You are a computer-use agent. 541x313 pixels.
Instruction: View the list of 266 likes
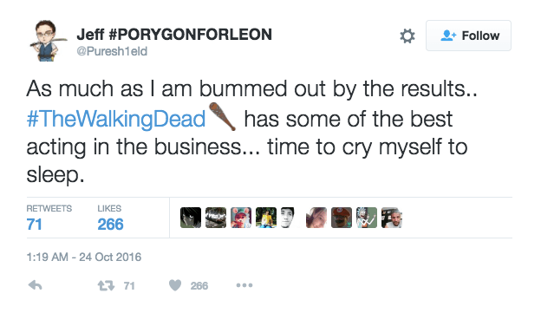(110, 218)
